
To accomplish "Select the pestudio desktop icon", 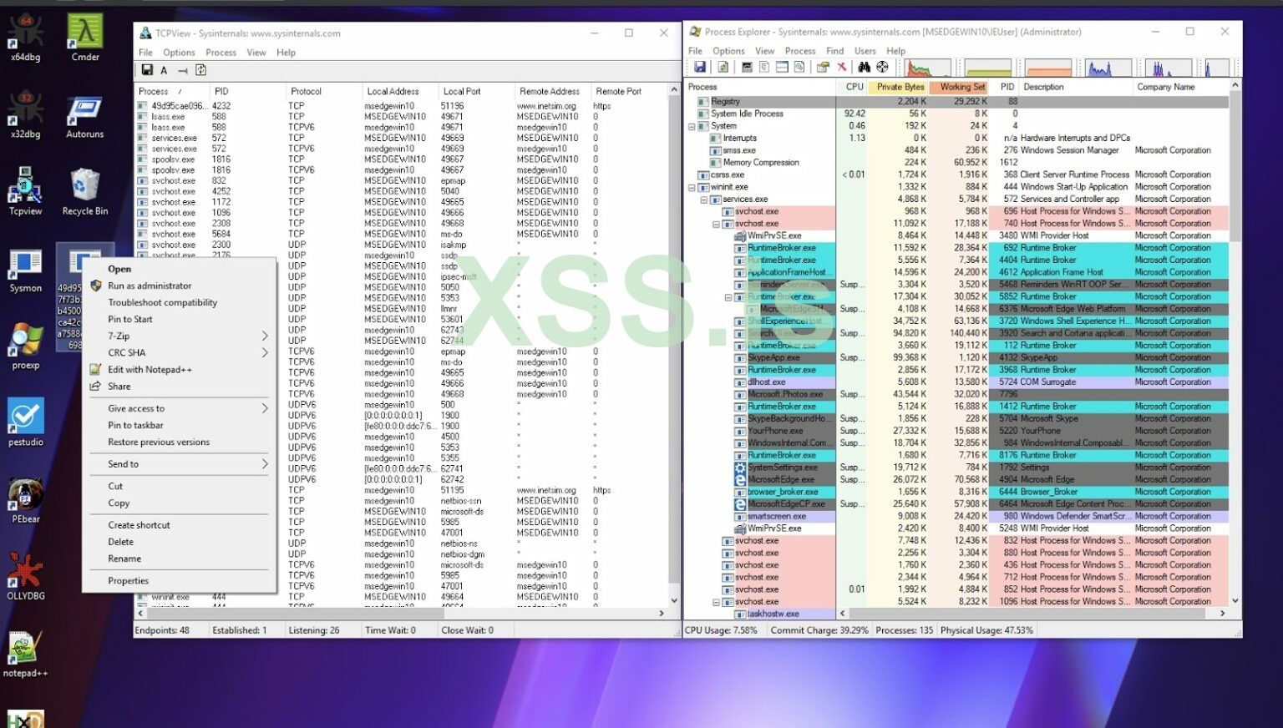I will pos(25,423).
